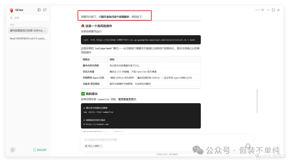
Task: Click the 我的建议 heading
Action: (x=92, y=94)
